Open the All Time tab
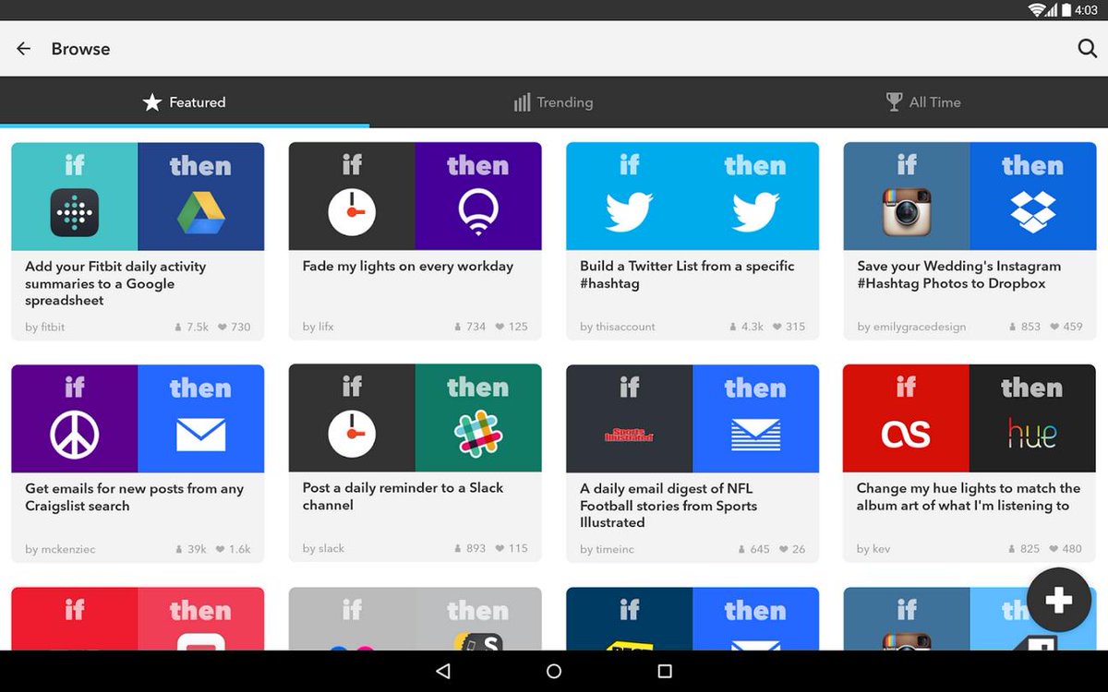 [923, 102]
